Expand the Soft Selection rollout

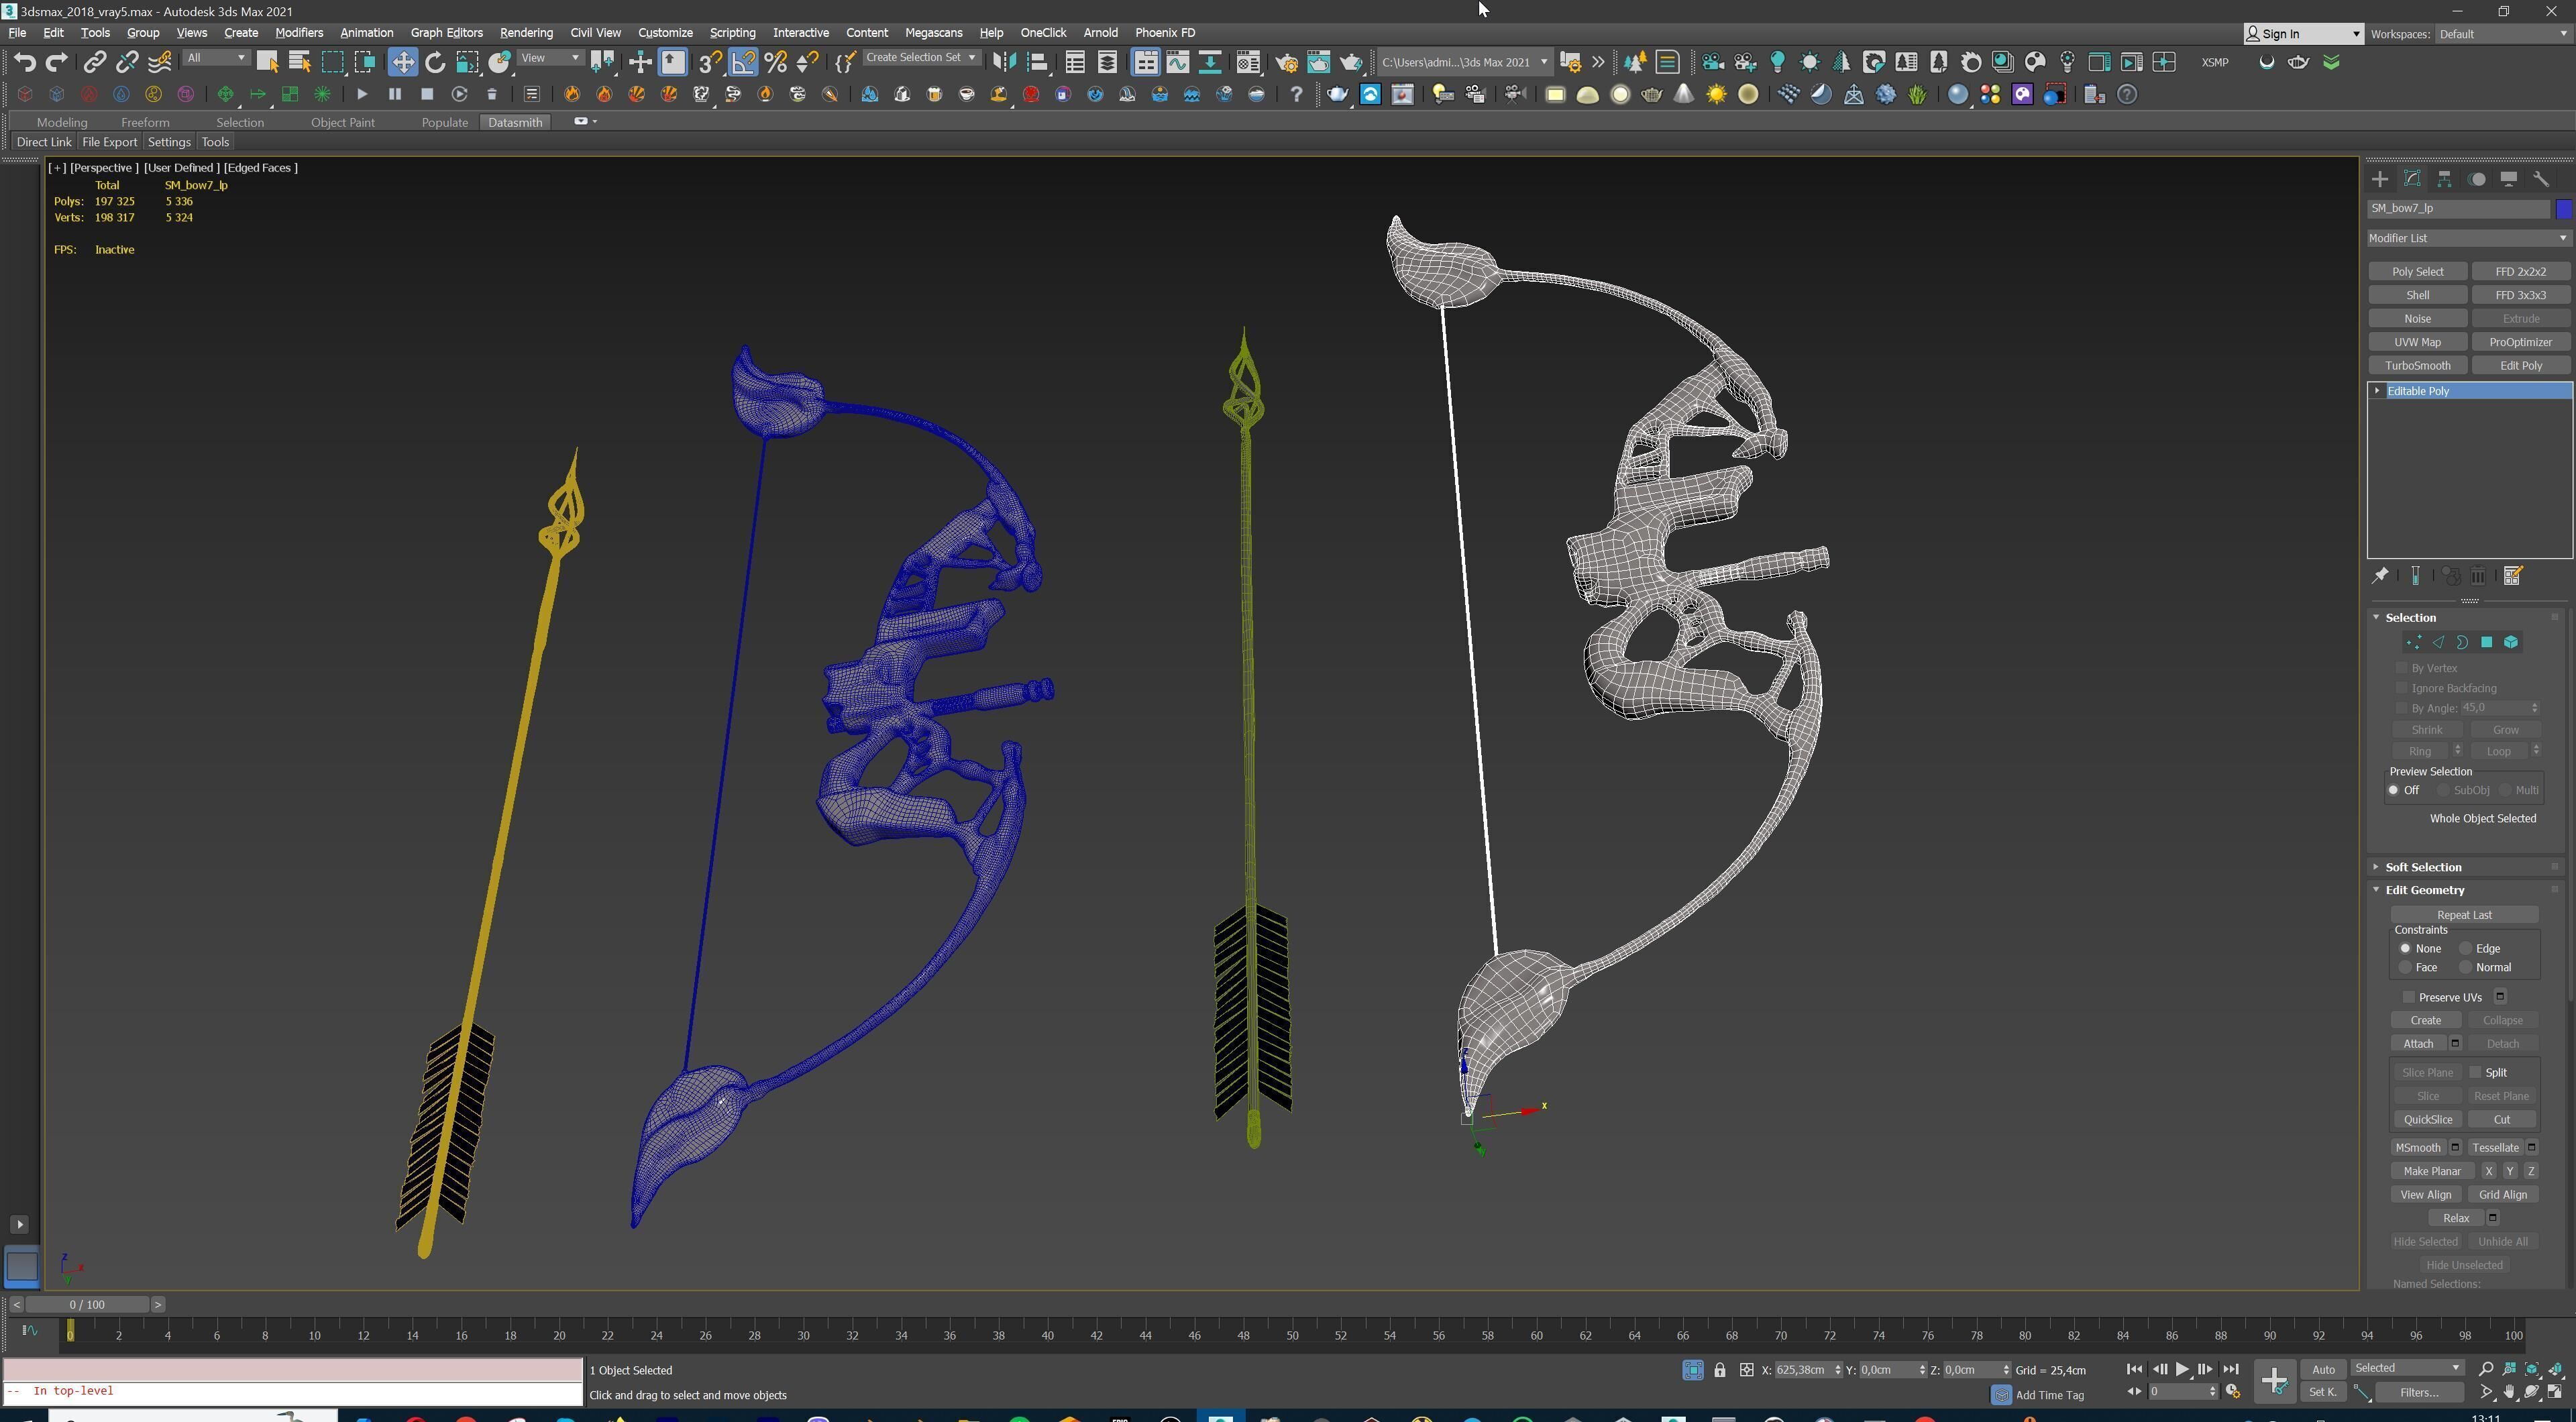pyautogui.click(x=2423, y=867)
